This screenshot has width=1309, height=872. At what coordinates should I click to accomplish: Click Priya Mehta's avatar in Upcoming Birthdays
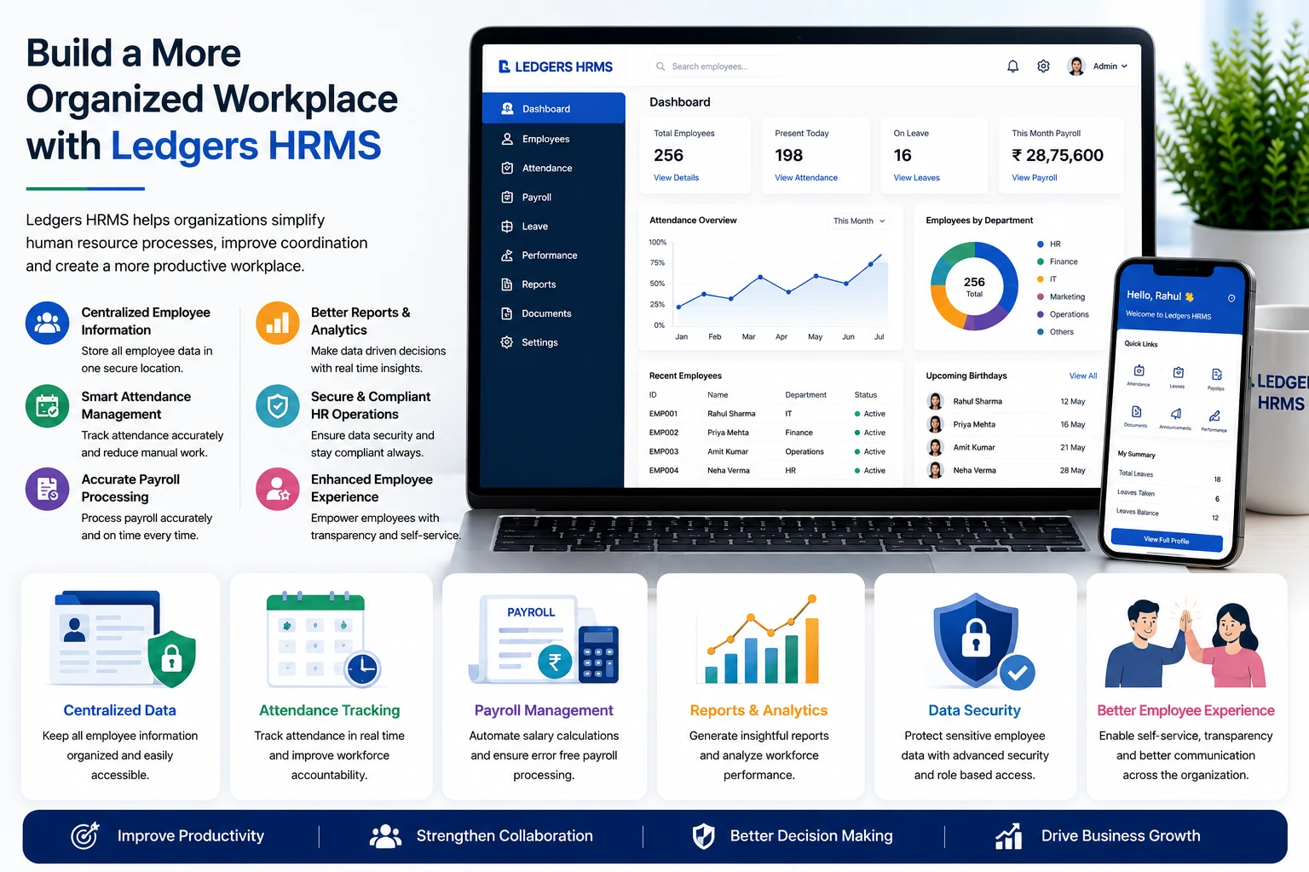936,424
